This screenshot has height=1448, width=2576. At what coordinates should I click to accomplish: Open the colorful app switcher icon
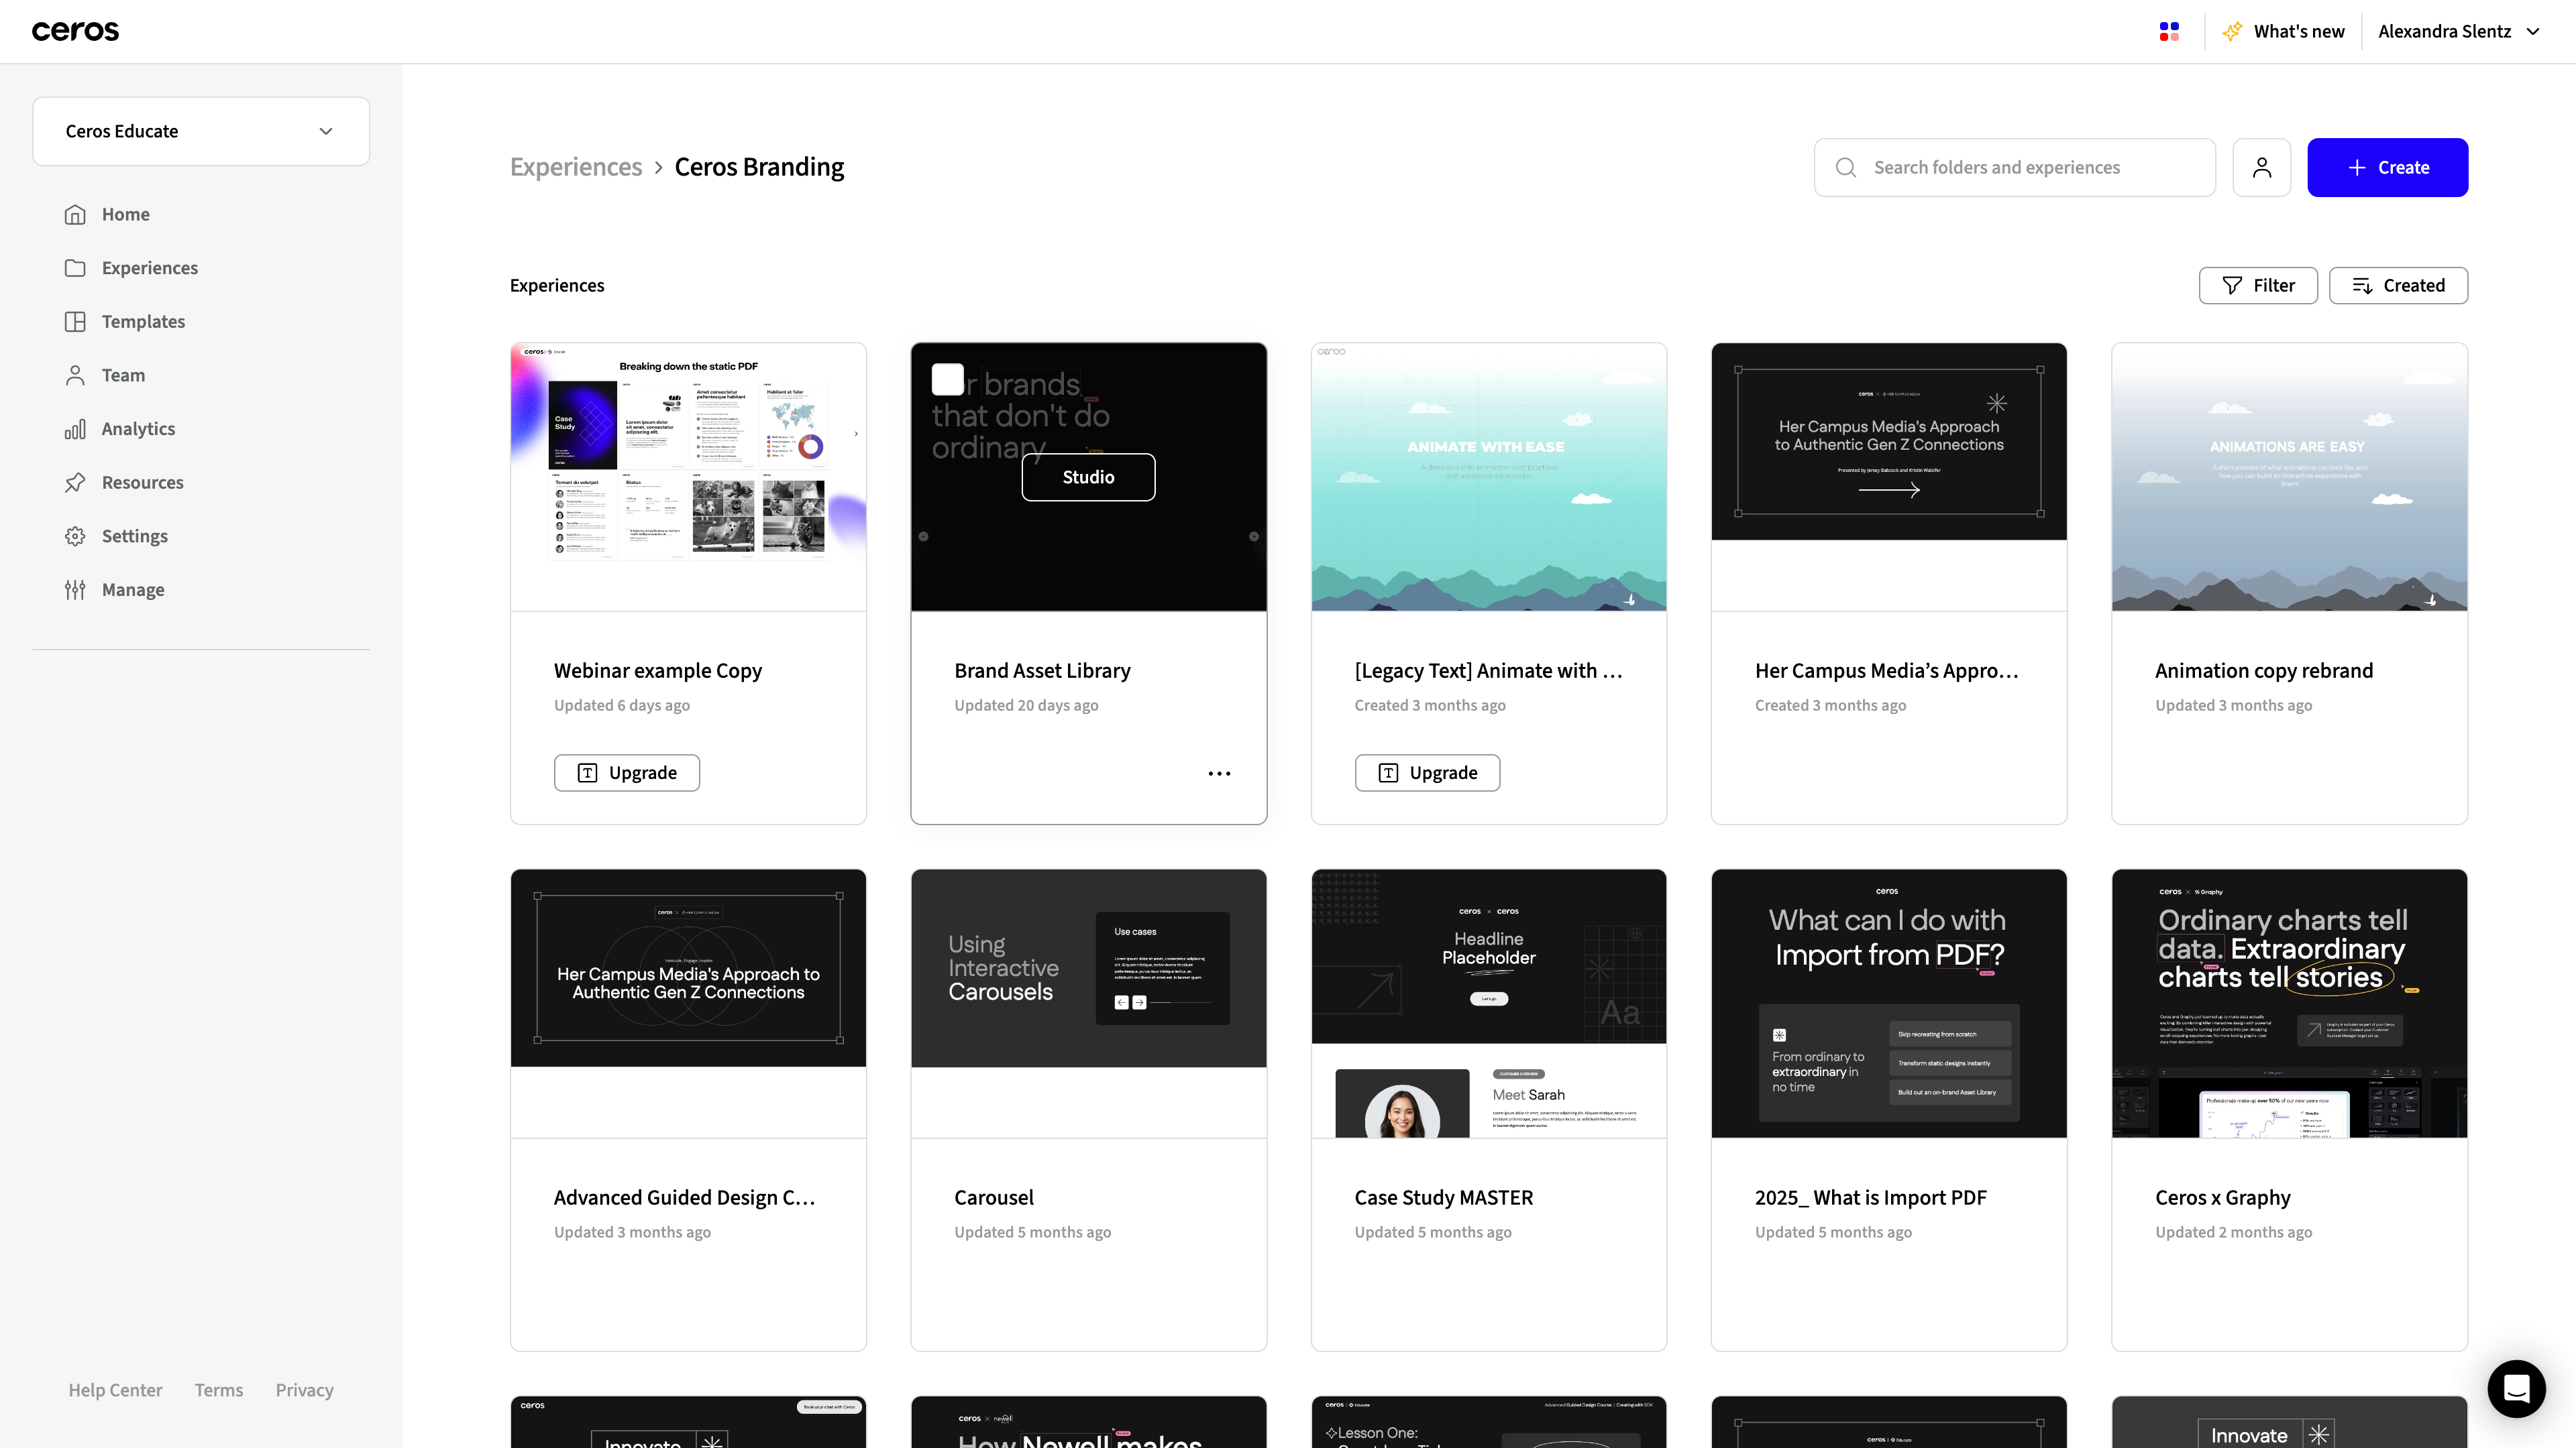[x=2169, y=32]
